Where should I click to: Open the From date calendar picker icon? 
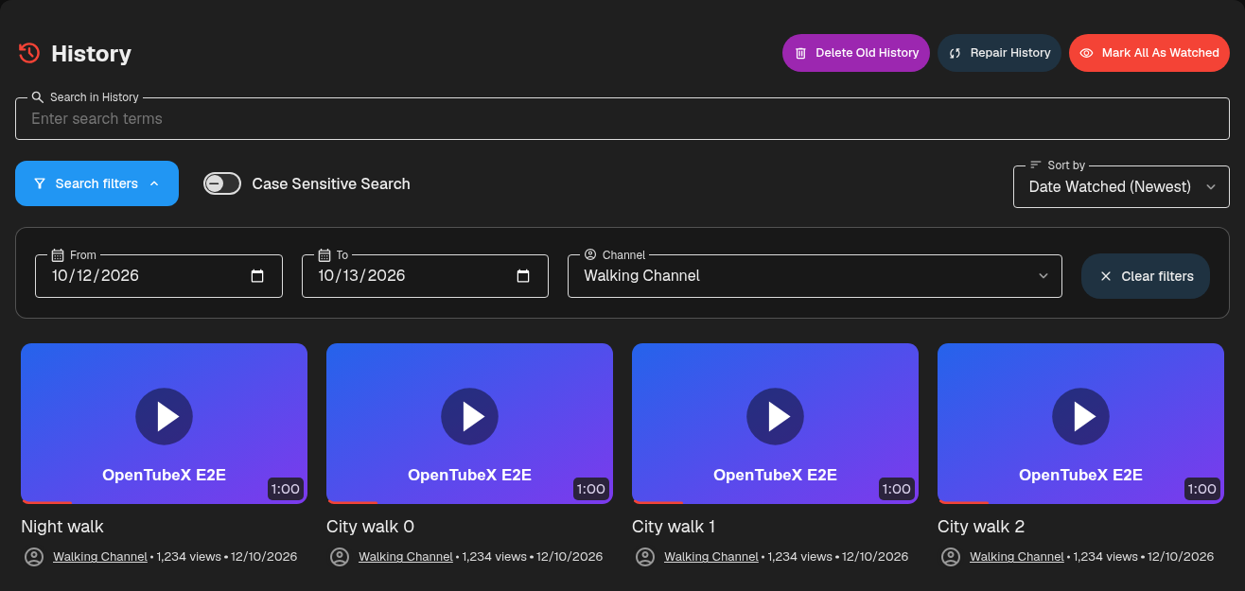click(257, 276)
